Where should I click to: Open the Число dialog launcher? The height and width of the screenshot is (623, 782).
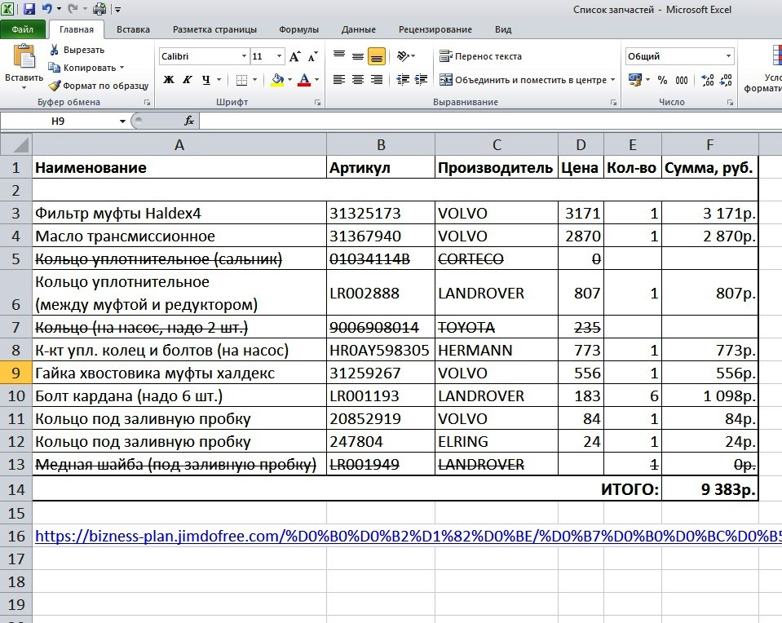730,102
